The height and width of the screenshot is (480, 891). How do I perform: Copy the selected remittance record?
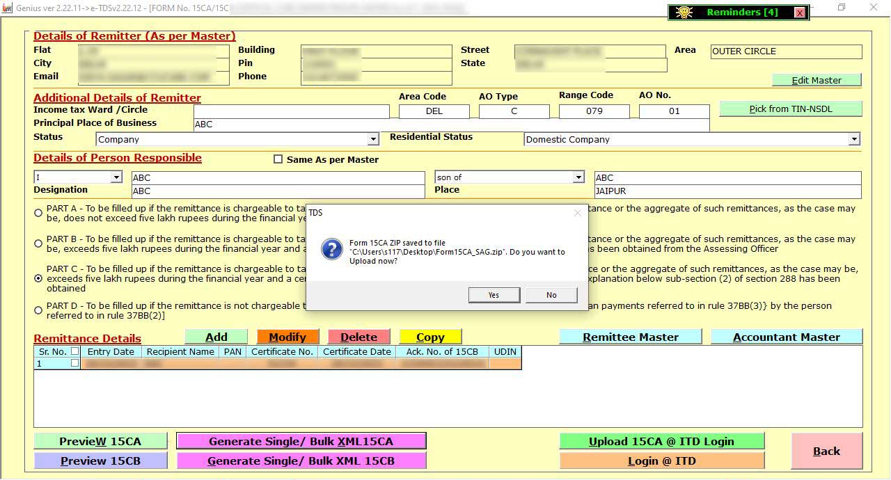[430, 336]
